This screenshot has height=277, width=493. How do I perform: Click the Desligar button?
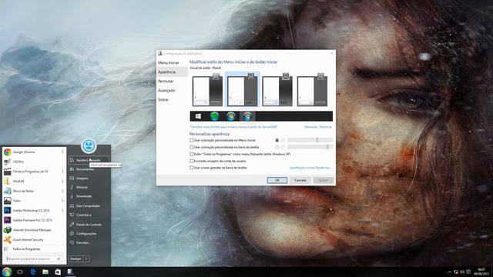tap(75, 259)
